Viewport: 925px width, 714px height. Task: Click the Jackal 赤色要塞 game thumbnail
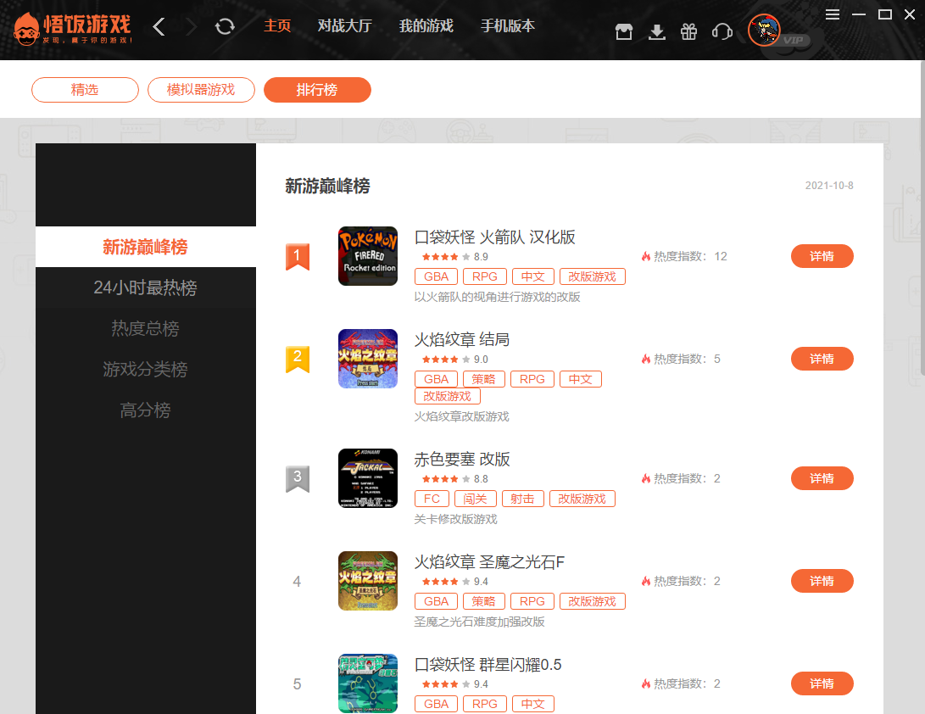(367, 478)
